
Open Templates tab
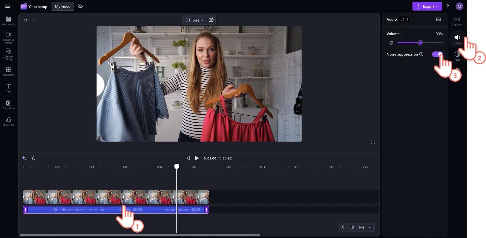click(x=9, y=71)
